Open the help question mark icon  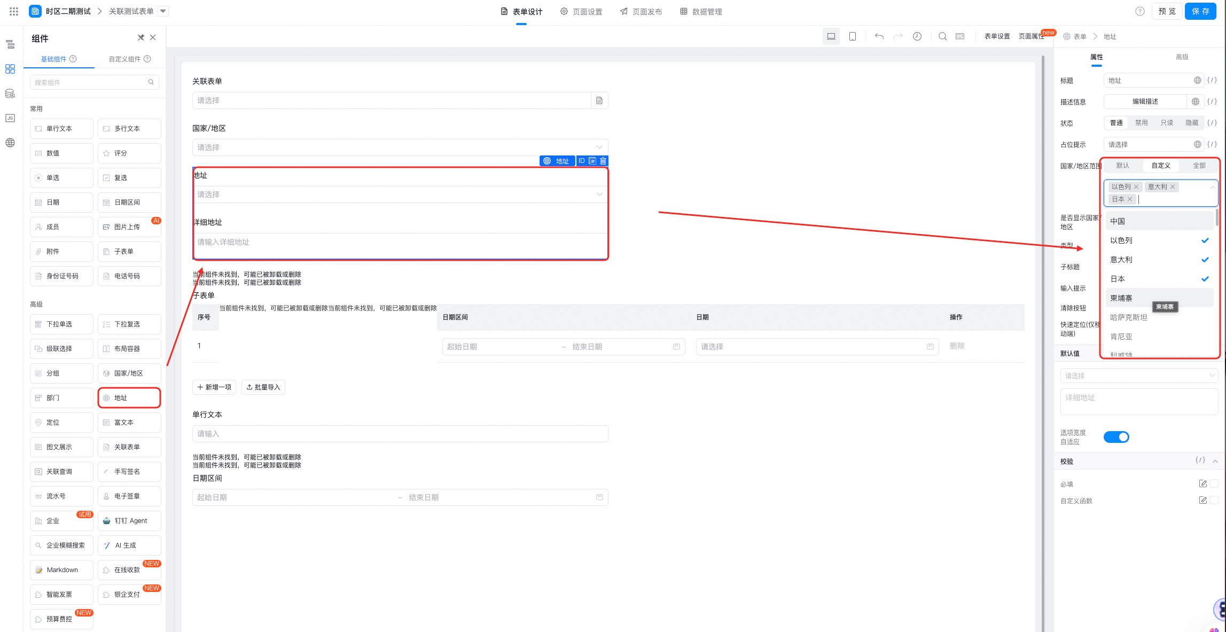(x=1140, y=11)
